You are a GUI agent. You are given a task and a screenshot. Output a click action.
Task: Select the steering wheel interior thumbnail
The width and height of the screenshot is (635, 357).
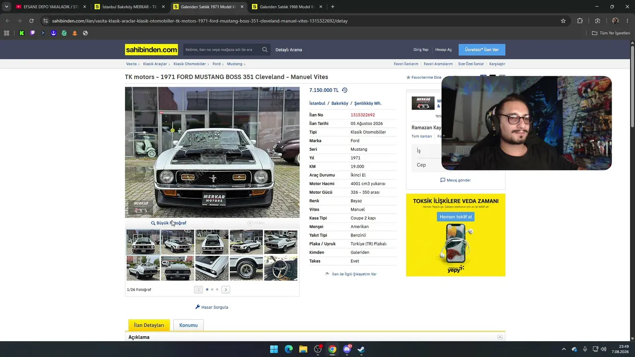[281, 268]
